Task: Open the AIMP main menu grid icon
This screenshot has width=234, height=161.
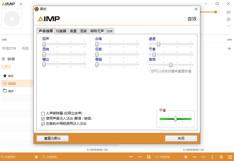Action: click(x=21, y=4)
